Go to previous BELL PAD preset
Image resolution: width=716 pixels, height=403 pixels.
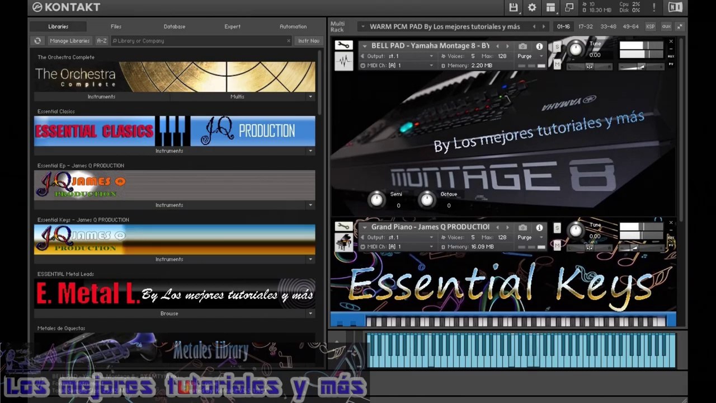click(497, 46)
